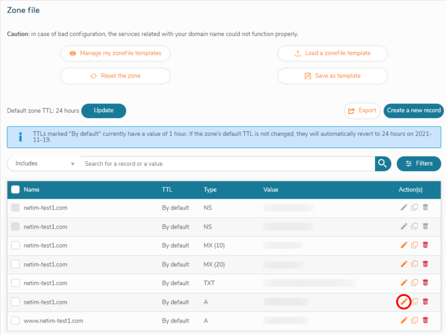Duplicate the www.netim-test1.com A record
This screenshot has width=446, height=334.
(414, 320)
